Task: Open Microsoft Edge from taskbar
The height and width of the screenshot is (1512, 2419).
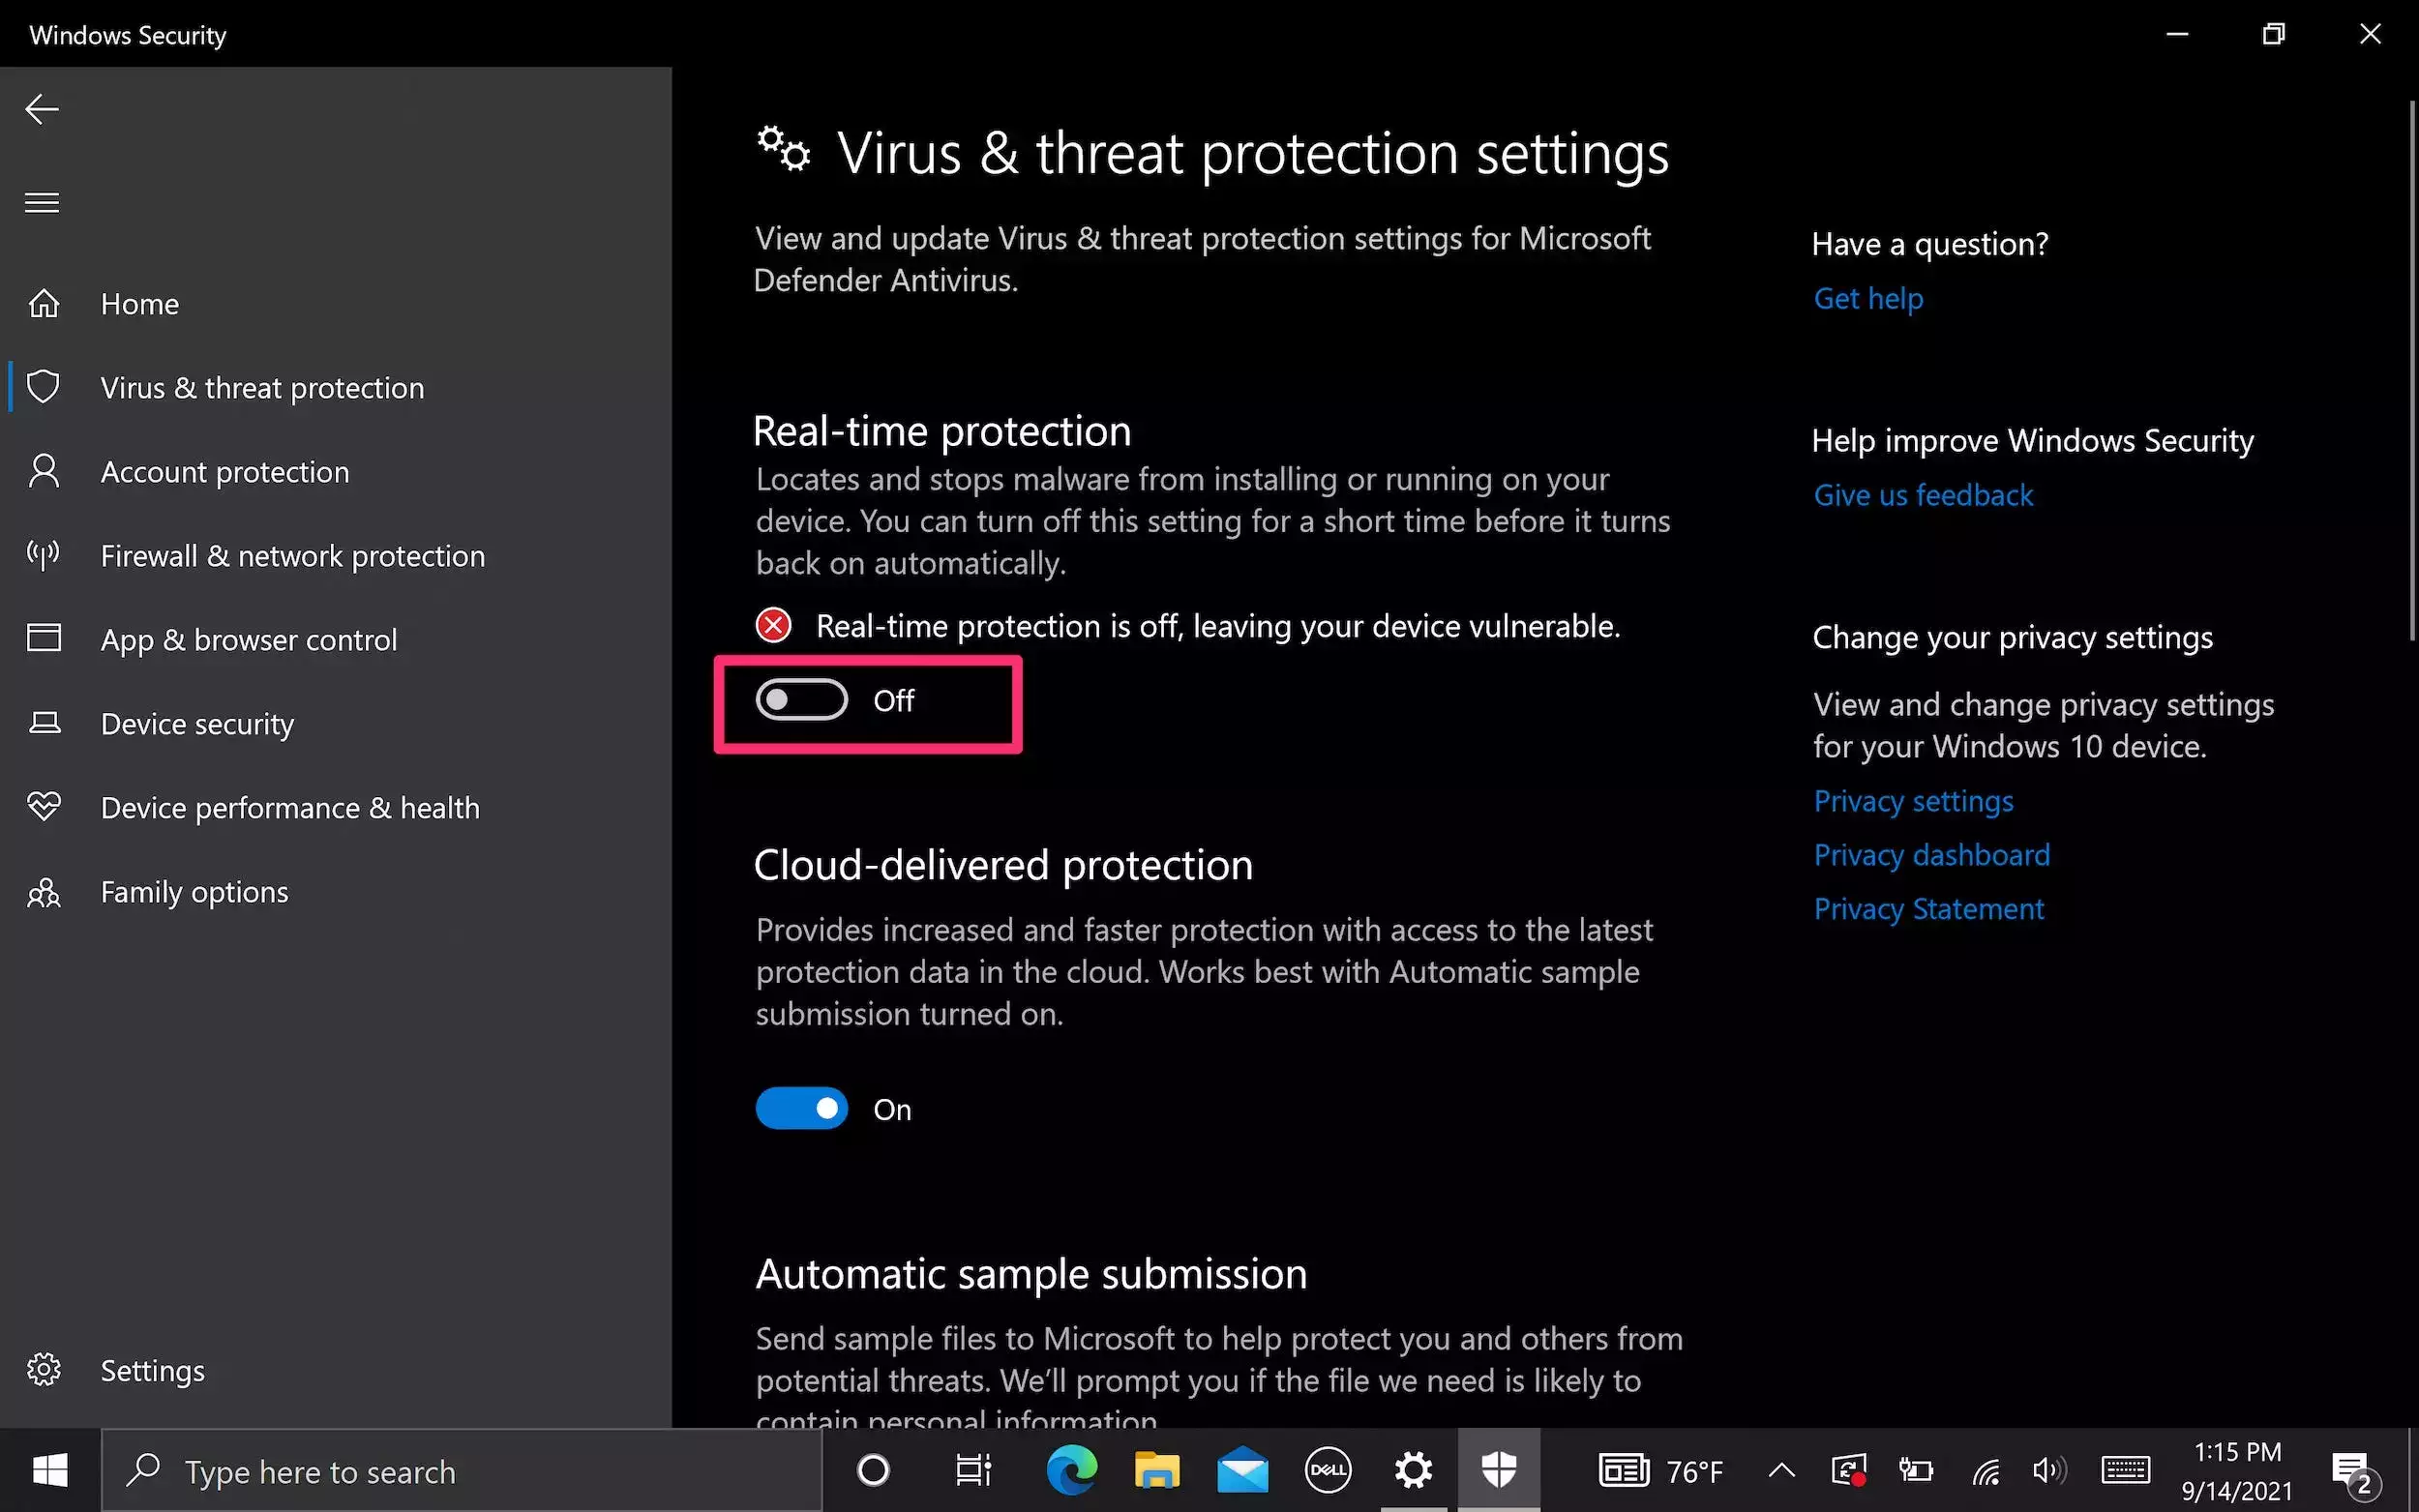Action: pos(1071,1471)
